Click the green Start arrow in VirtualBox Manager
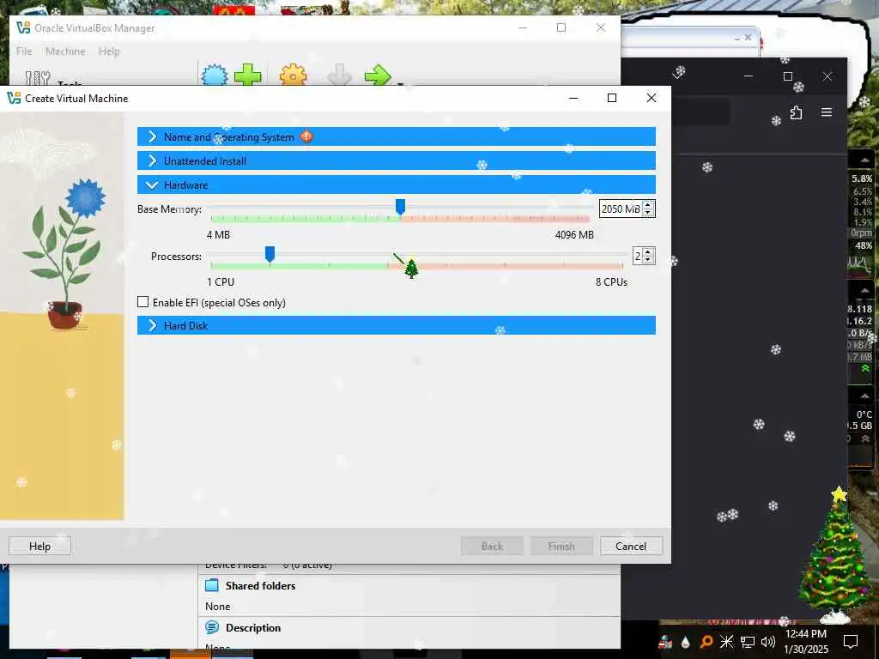 coord(378,76)
